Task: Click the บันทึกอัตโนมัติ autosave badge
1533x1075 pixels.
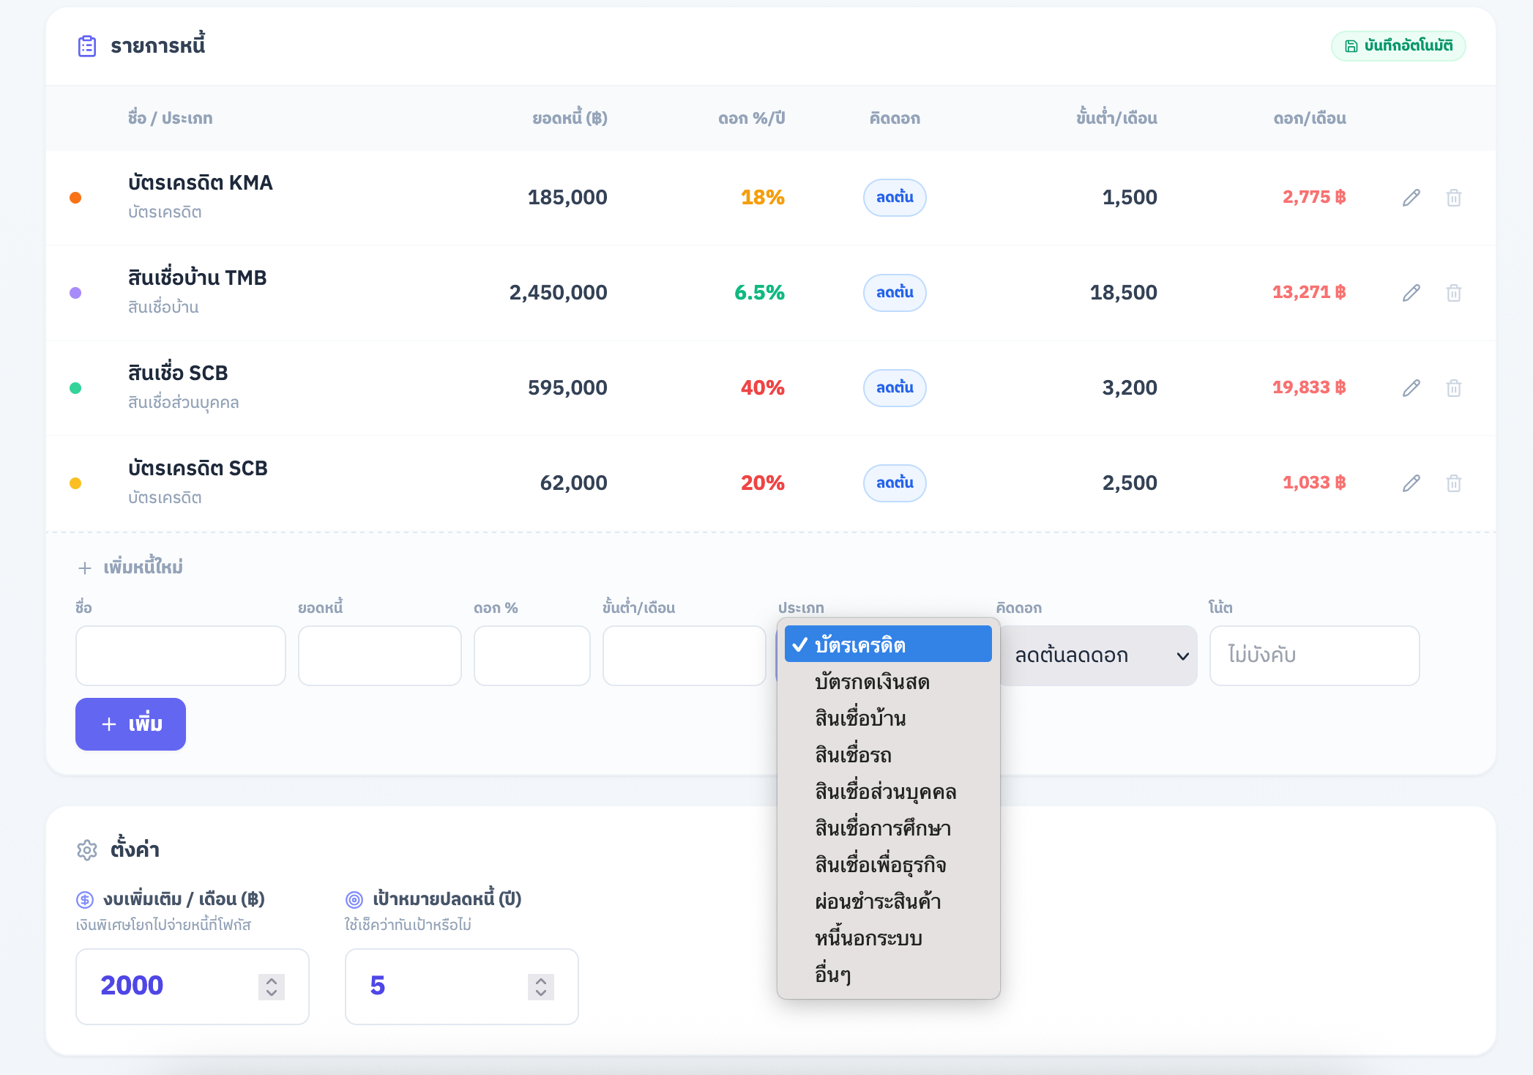Action: point(1398,46)
